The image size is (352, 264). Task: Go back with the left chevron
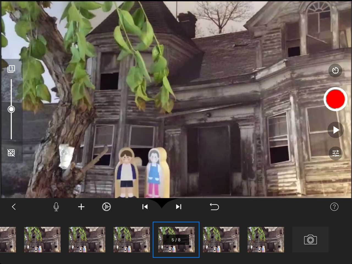click(x=14, y=207)
